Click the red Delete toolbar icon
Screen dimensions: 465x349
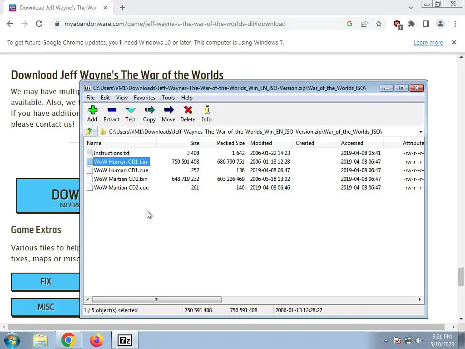click(188, 114)
